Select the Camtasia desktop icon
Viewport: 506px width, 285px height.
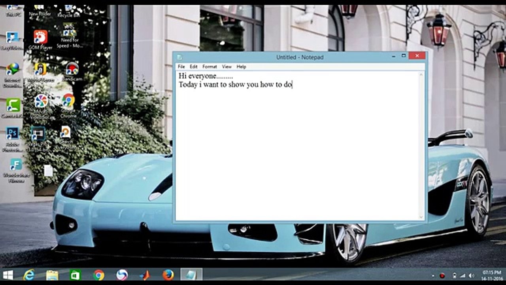tap(13, 108)
